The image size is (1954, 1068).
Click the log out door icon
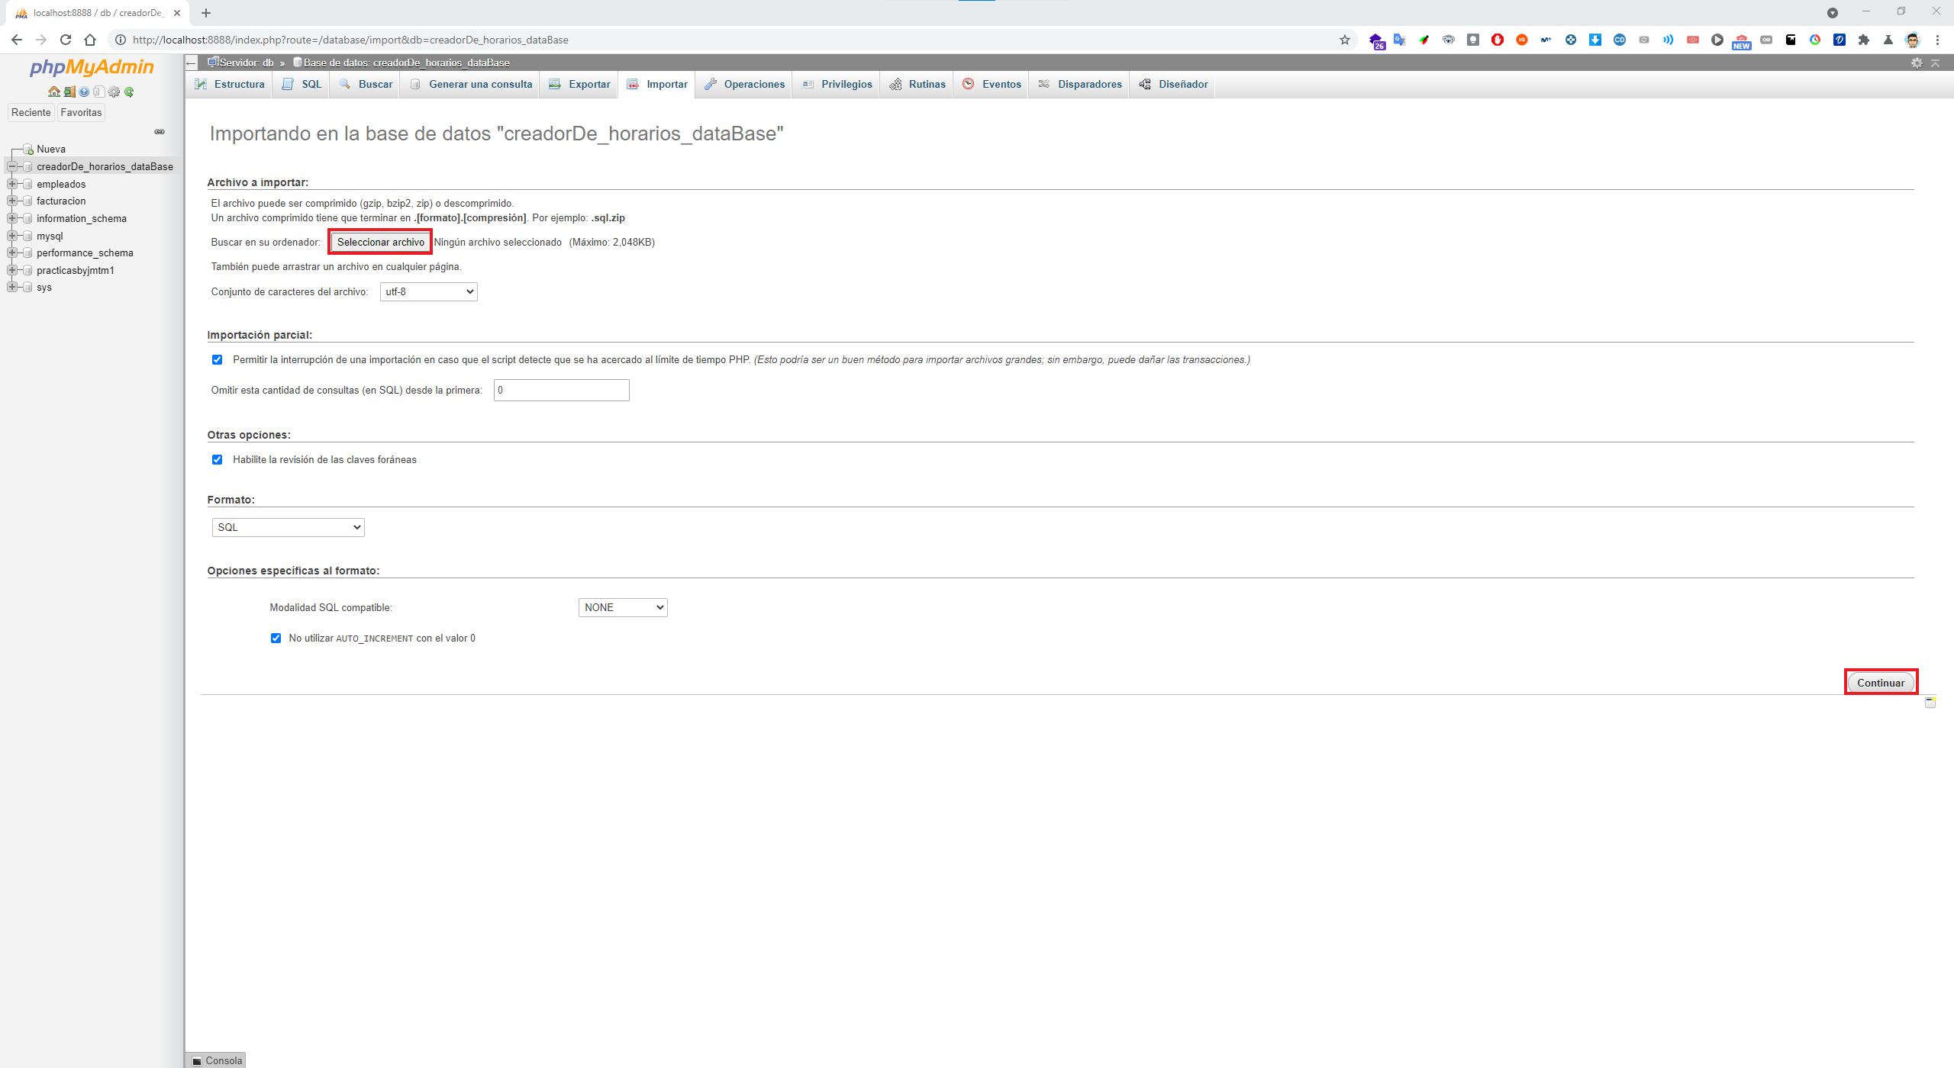coord(69,92)
